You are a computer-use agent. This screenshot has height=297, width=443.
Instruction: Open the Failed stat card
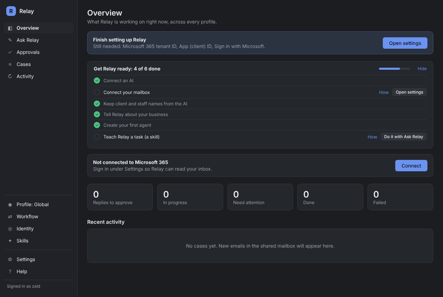point(400,197)
